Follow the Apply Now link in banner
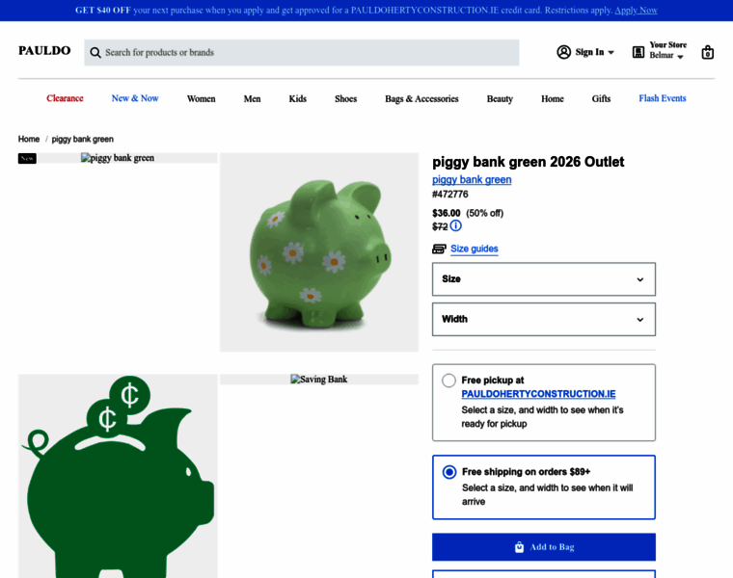 [636, 11]
